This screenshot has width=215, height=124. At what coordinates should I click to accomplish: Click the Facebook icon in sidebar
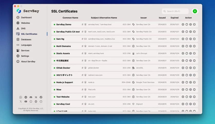point(41,97)
